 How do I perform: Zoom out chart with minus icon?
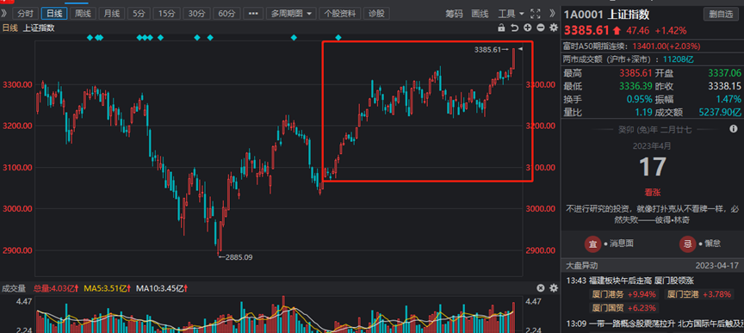point(540,28)
